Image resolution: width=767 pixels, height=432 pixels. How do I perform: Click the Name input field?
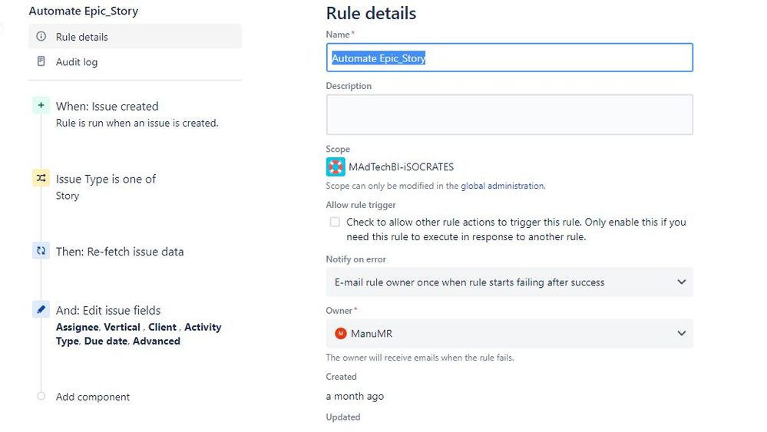click(509, 58)
